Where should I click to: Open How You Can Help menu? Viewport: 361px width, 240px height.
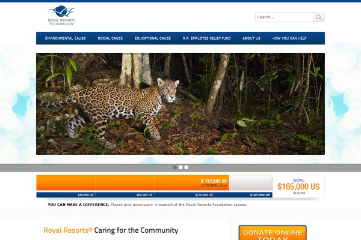pos(289,38)
